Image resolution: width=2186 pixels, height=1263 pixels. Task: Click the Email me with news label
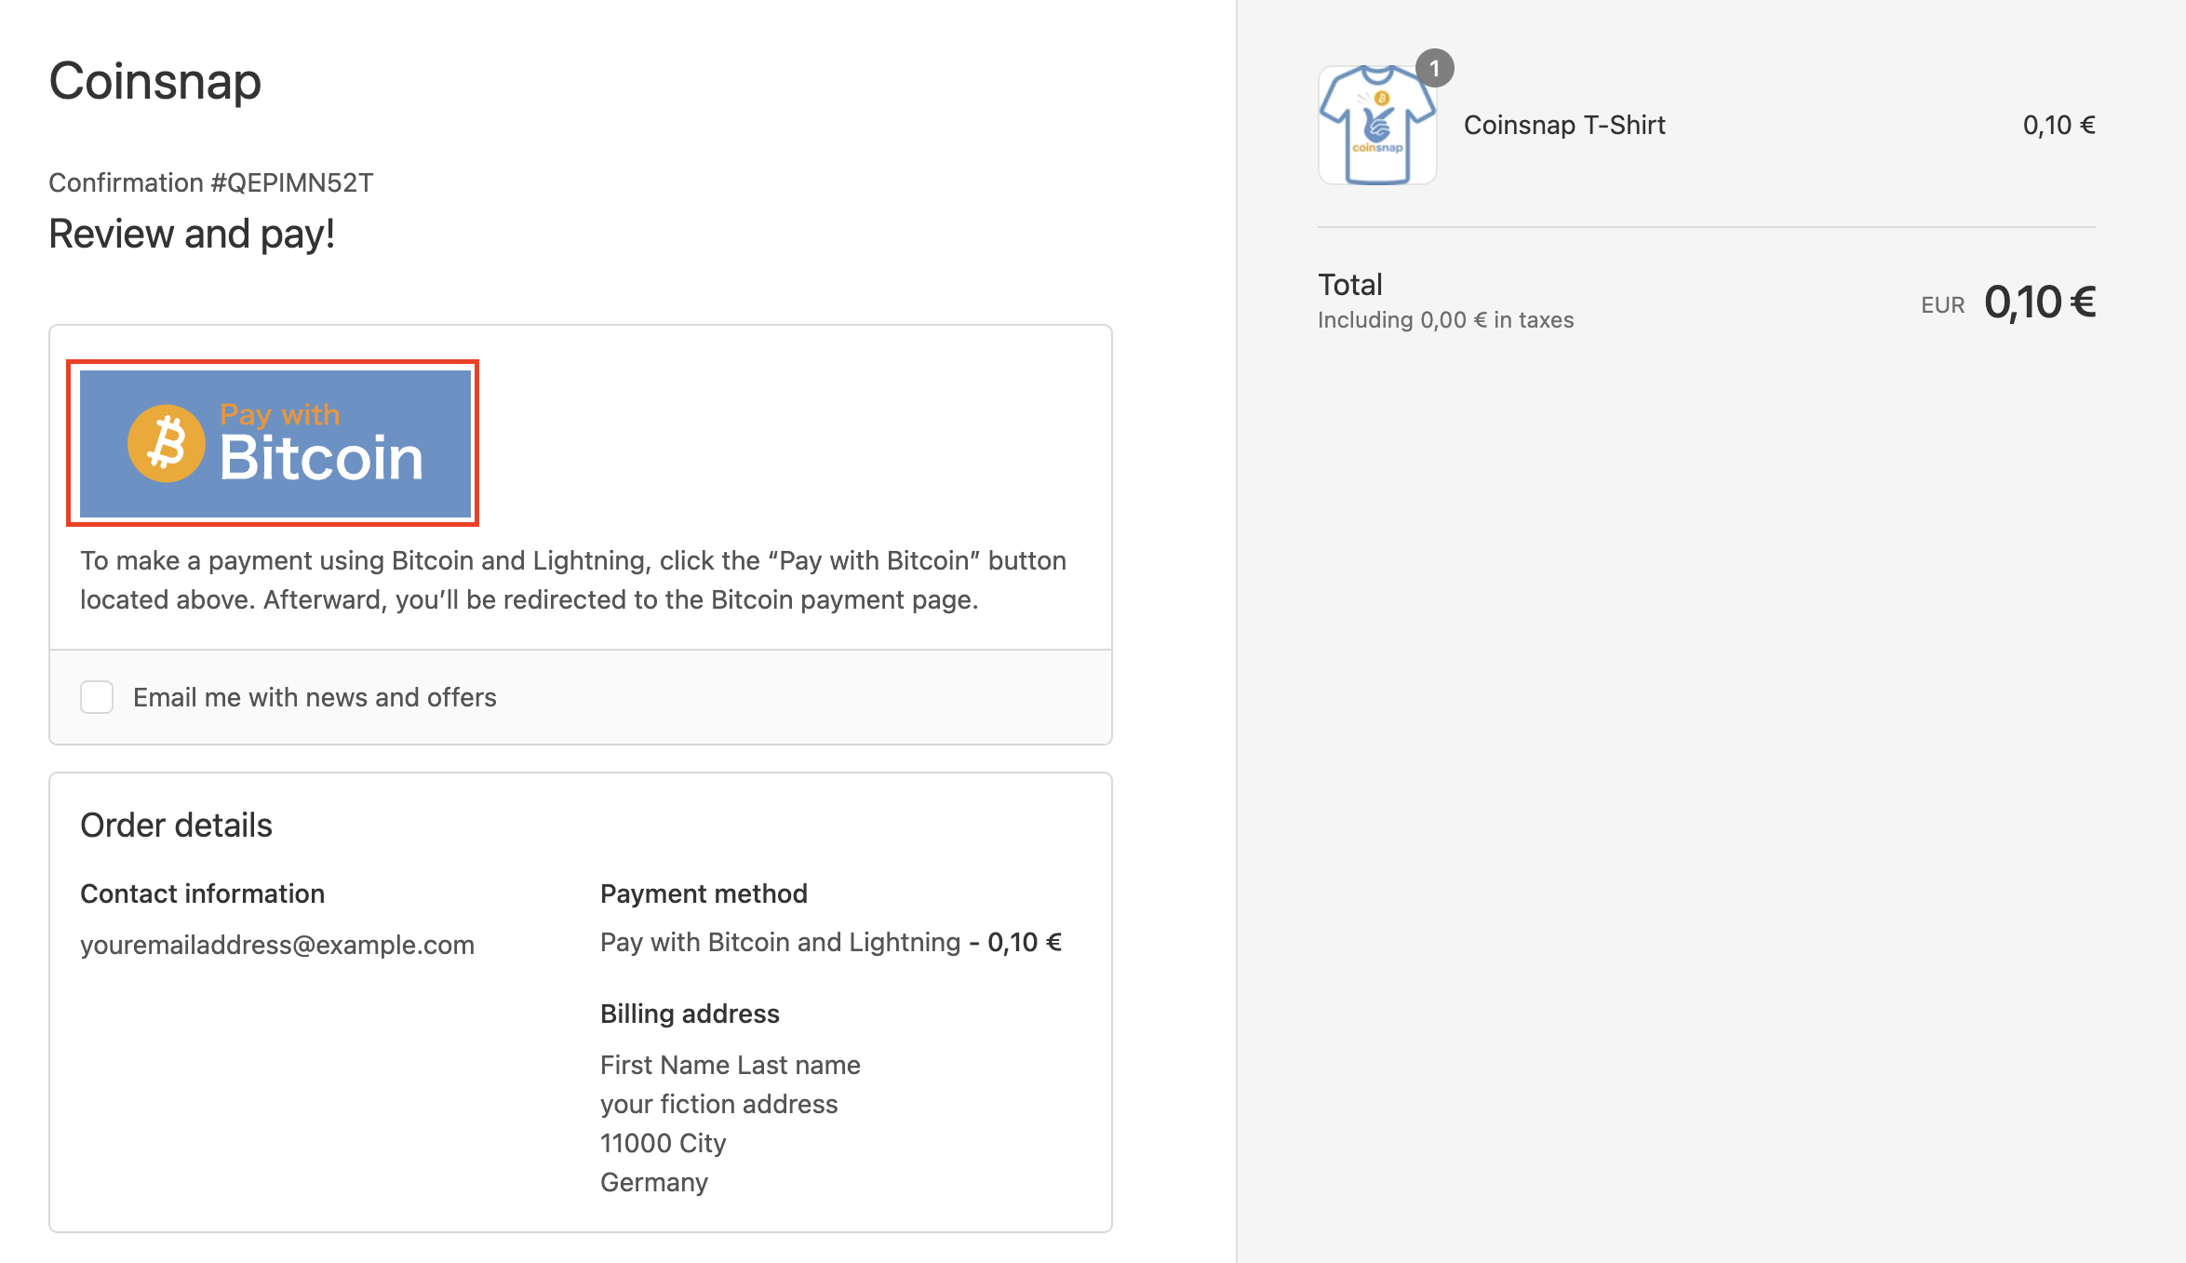click(x=315, y=697)
